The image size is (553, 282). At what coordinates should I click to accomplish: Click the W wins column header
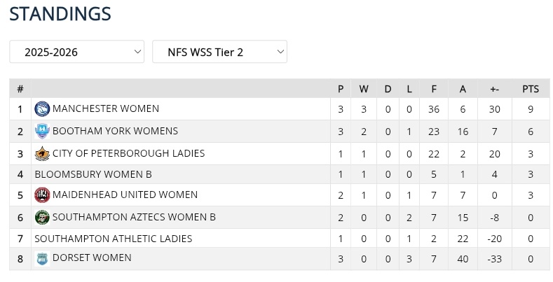click(x=364, y=89)
